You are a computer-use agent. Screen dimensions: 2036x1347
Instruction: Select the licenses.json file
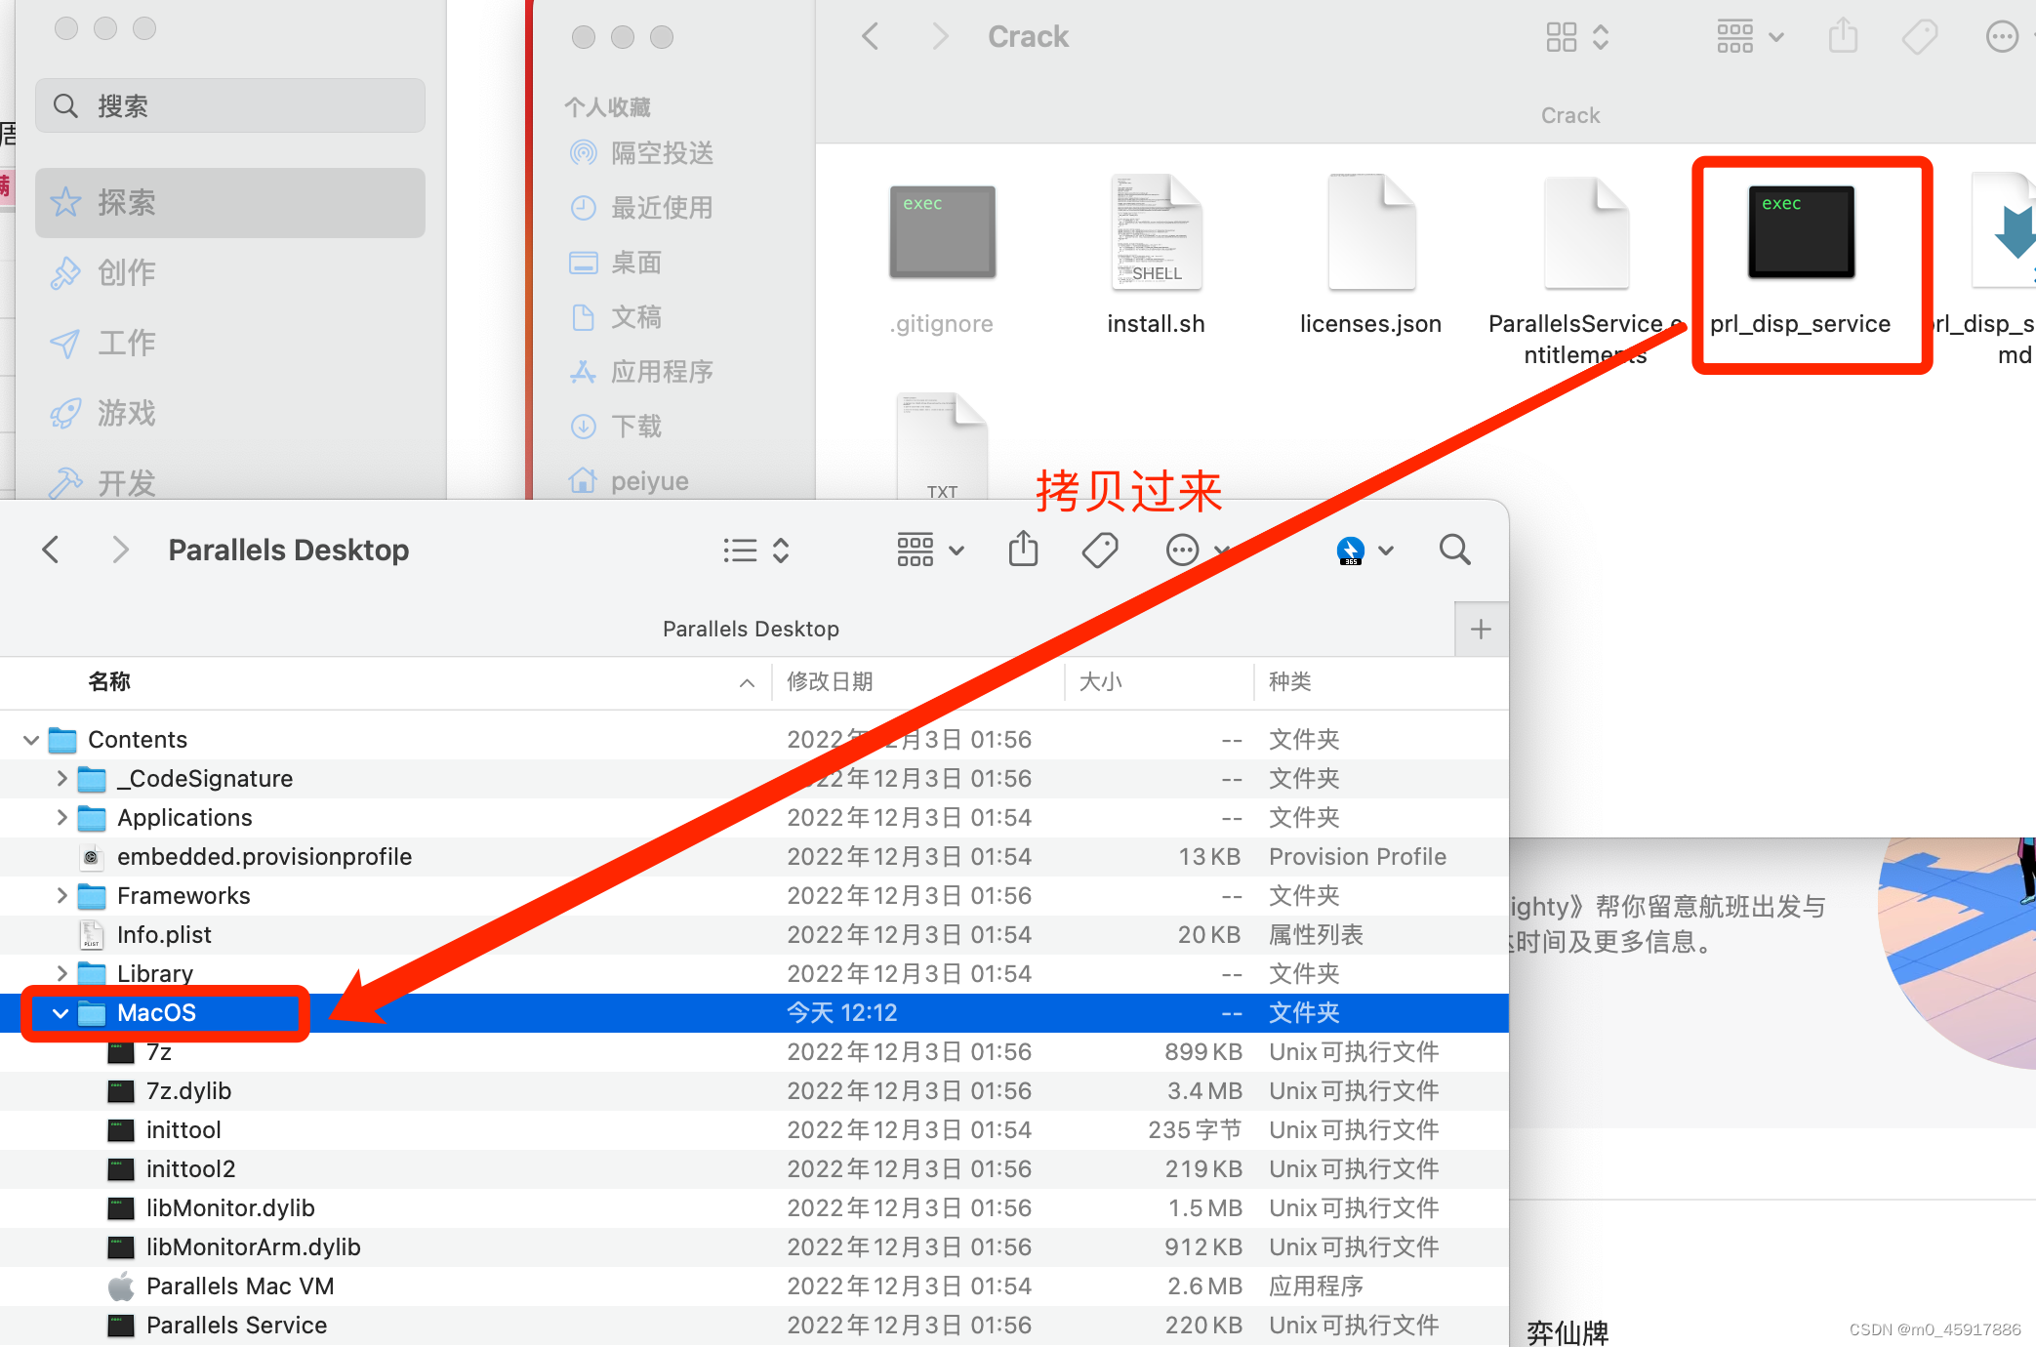click(x=1370, y=234)
